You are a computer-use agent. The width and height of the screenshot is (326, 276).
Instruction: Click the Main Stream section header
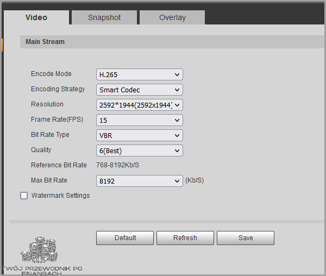[x=45, y=42]
